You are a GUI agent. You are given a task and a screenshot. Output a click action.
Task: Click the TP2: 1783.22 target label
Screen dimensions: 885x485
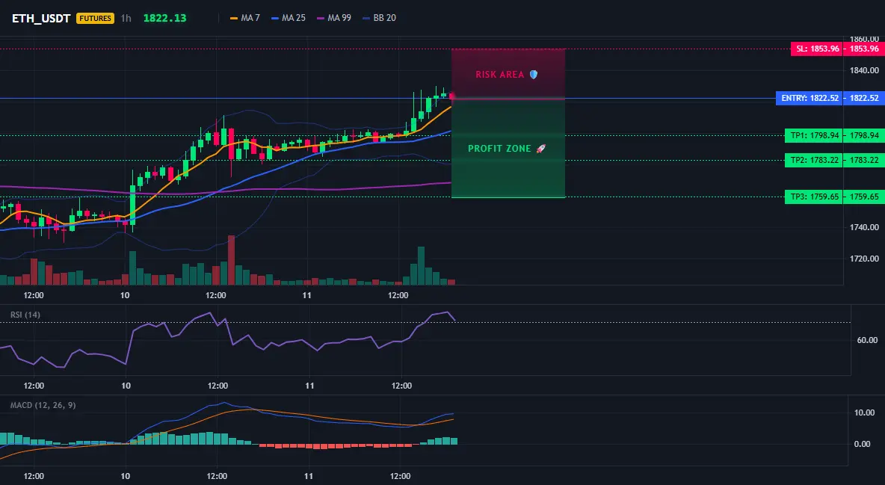(x=813, y=161)
